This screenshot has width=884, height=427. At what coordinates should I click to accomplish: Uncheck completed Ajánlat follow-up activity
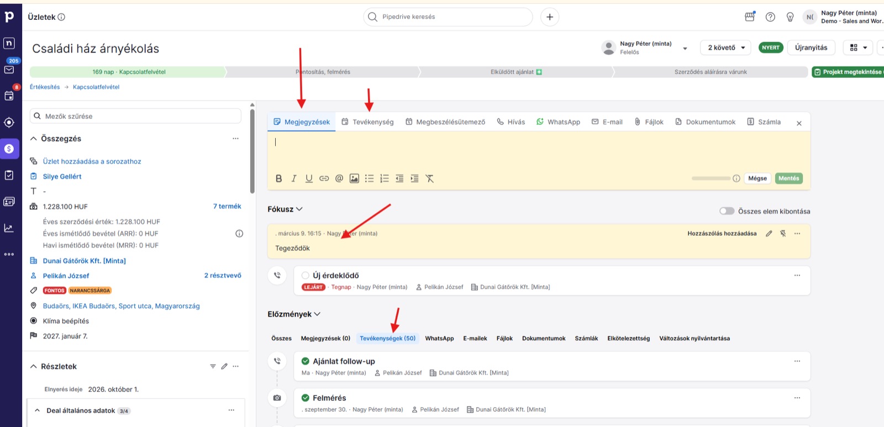click(x=306, y=361)
